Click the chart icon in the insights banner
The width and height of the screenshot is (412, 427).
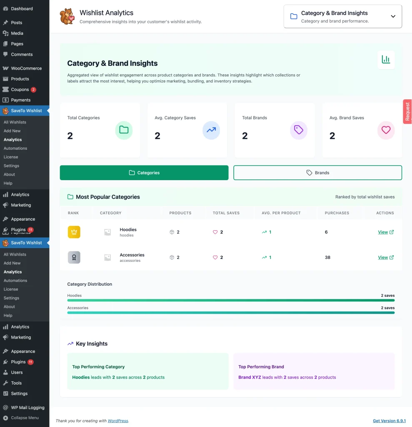[x=386, y=60]
